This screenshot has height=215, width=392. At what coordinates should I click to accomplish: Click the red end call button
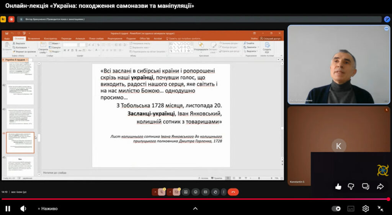click(233, 192)
